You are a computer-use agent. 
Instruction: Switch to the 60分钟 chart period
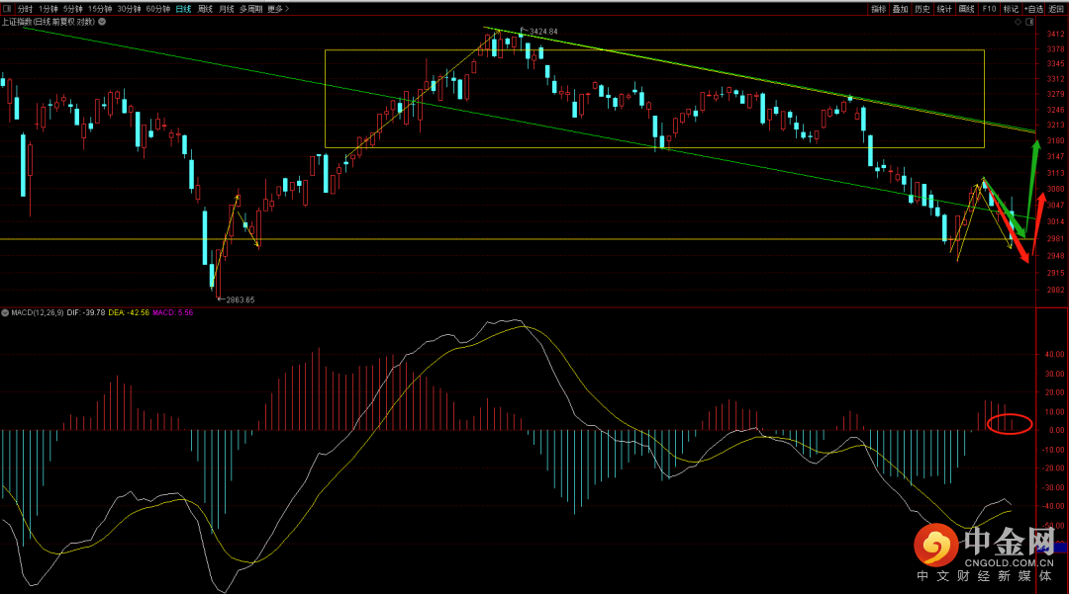click(157, 9)
